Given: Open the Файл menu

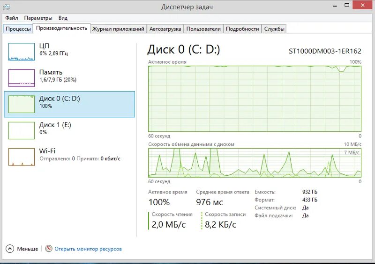Looking at the screenshot, I should pyautogui.click(x=11, y=18).
